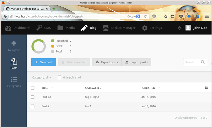Click the 'tag 1, tag 2' categories cell
The image size is (212, 128).
tap(92, 97)
